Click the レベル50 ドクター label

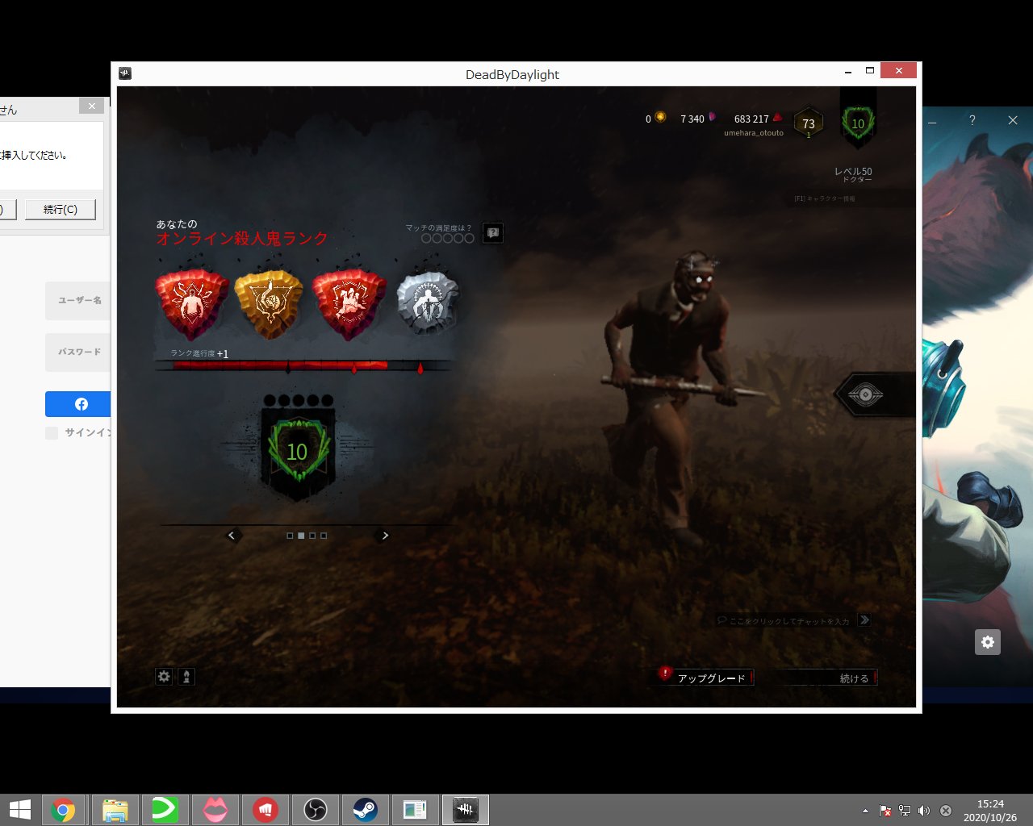coord(853,174)
